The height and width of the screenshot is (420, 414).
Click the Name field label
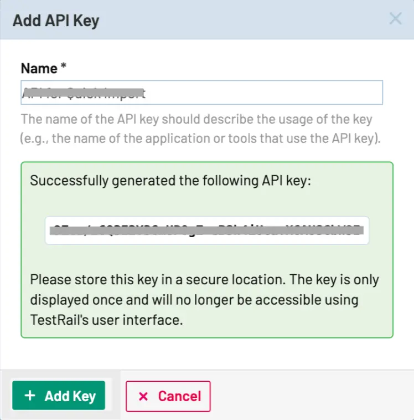tap(39, 69)
